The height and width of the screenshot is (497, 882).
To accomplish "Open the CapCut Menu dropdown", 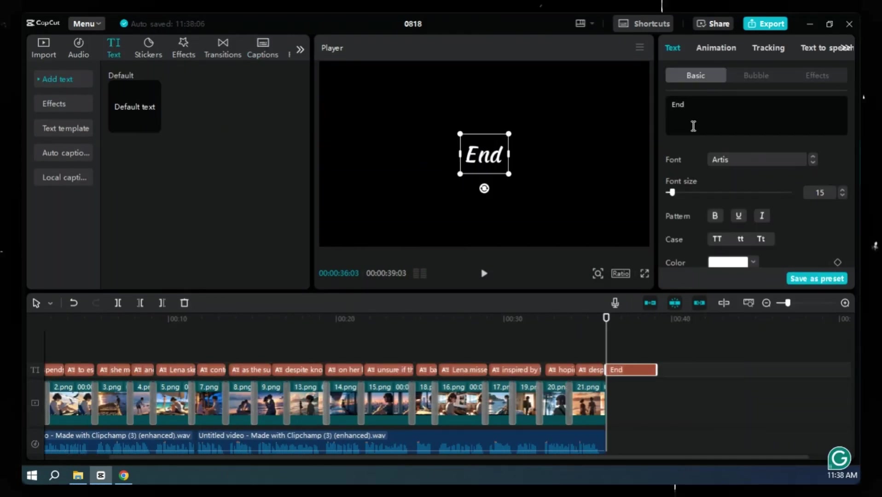I will tap(87, 23).
